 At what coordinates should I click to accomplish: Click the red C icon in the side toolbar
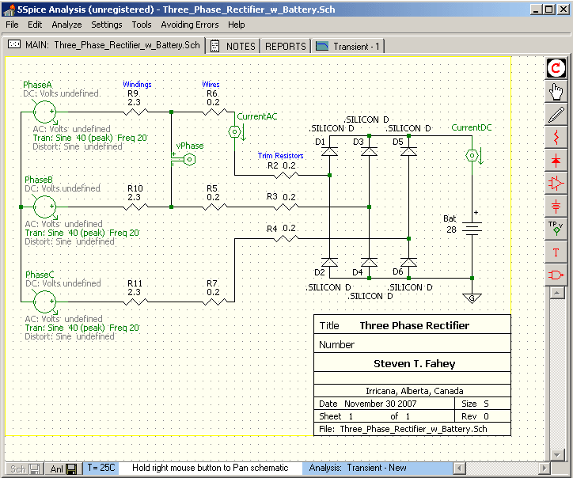click(557, 69)
